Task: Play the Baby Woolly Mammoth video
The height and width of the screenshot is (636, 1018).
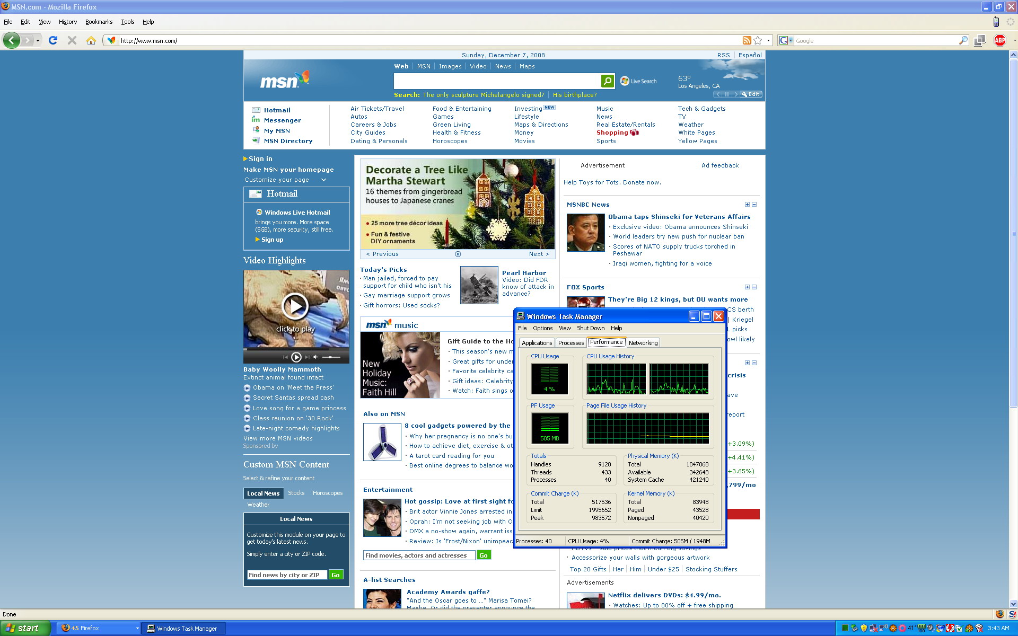Action: coord(295,306)
